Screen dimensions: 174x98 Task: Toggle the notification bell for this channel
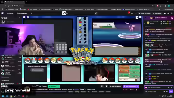tap(107, 86)
